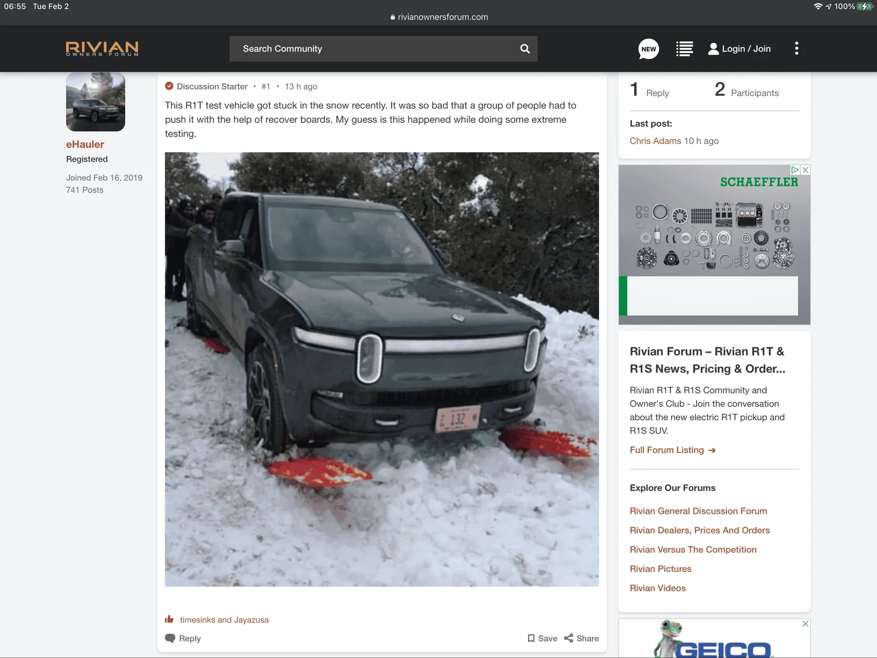
Task: Open the Full Forum Listing link
Action: click(x=667, y=450)
